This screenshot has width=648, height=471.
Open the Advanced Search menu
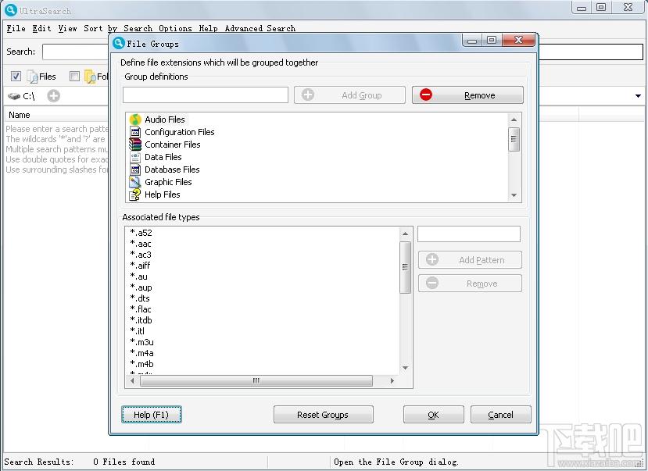coord(260,28)
